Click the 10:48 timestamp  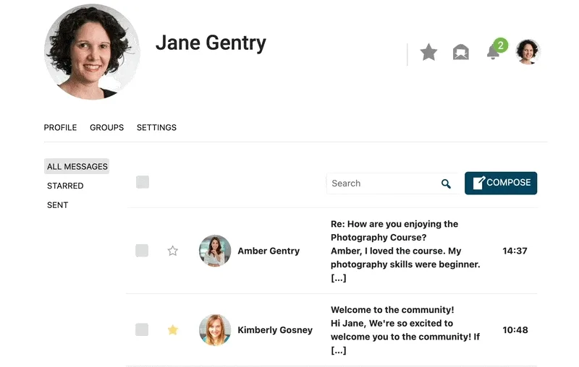click(515, 329)
